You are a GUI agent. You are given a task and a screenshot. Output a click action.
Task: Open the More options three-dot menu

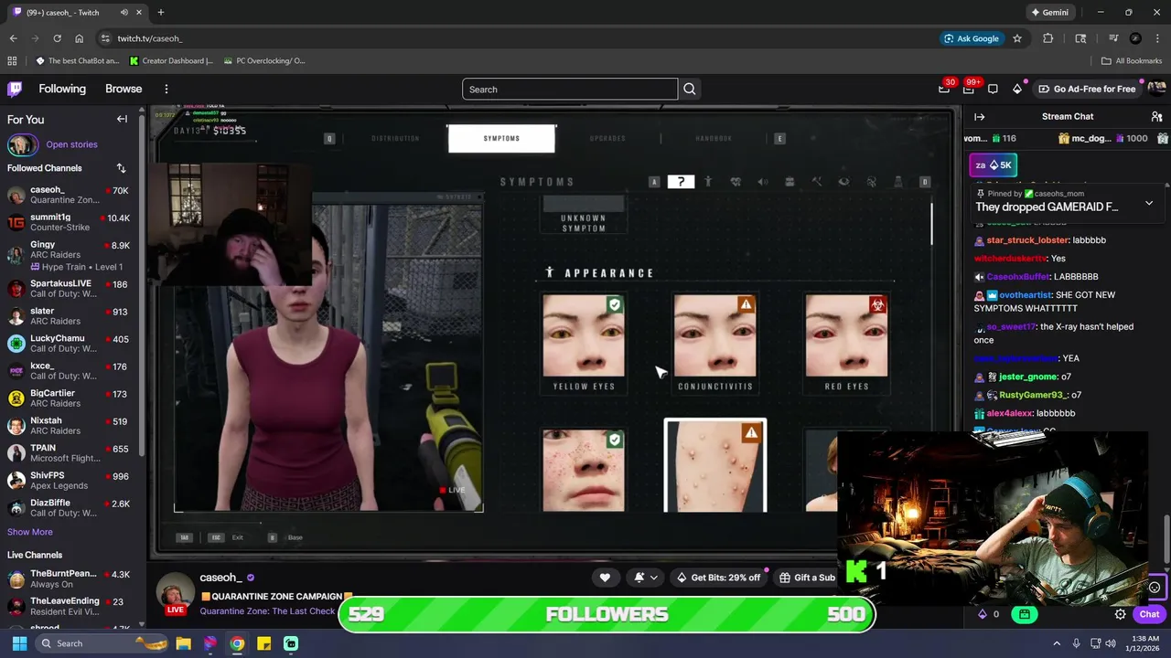pos(166,89)
